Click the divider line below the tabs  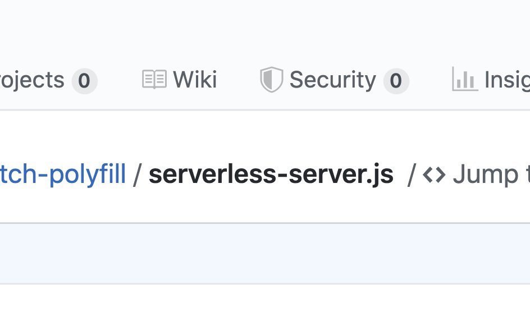pos(265,110)
